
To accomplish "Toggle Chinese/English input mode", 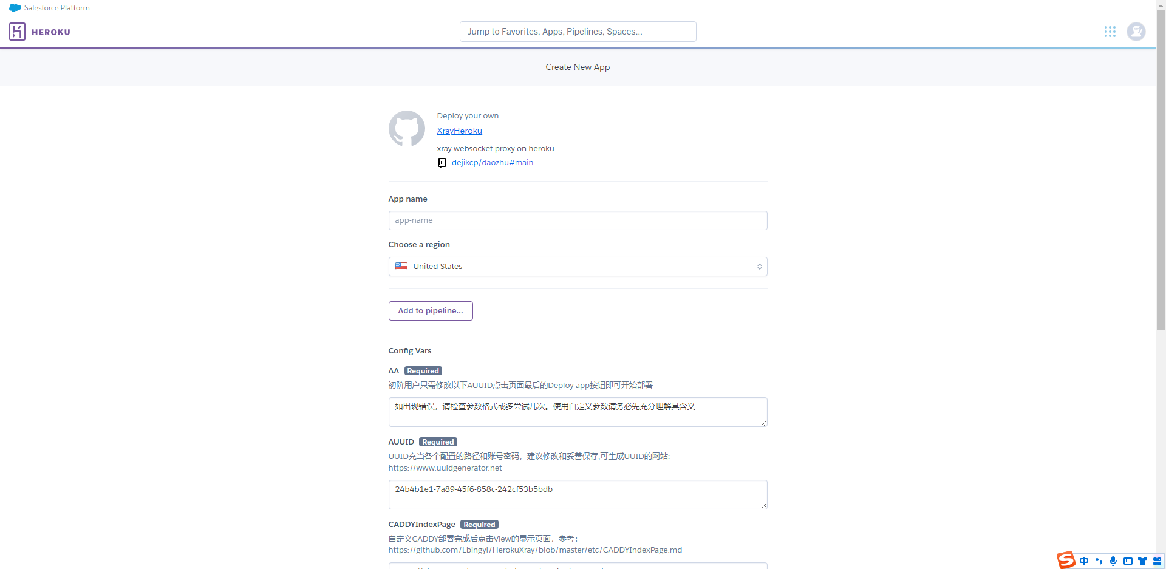I will pyautogui.click(x=1084, y=561).
